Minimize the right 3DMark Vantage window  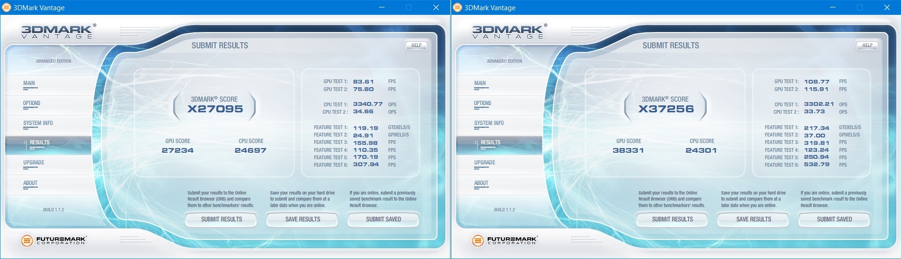point(833,7)
